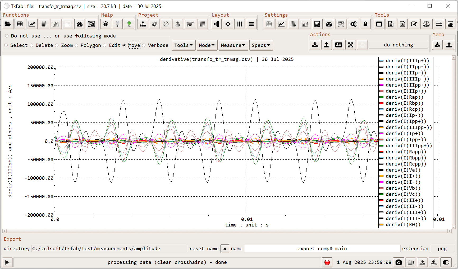The image size is (458, 269).
Task: Click the export name input field
Action: 322,249
